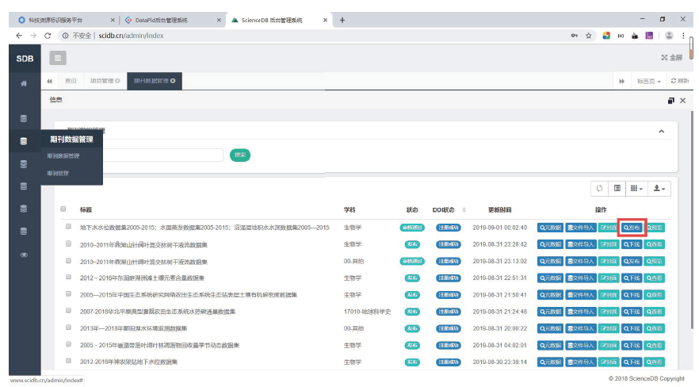The width and height of the screenshot is (699, 387).
Task: Click 发布 in the first table row
Action: point(632,228)
